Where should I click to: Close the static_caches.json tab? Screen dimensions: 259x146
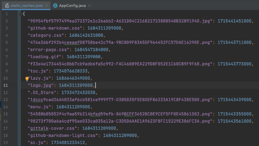tap(47, 6)
